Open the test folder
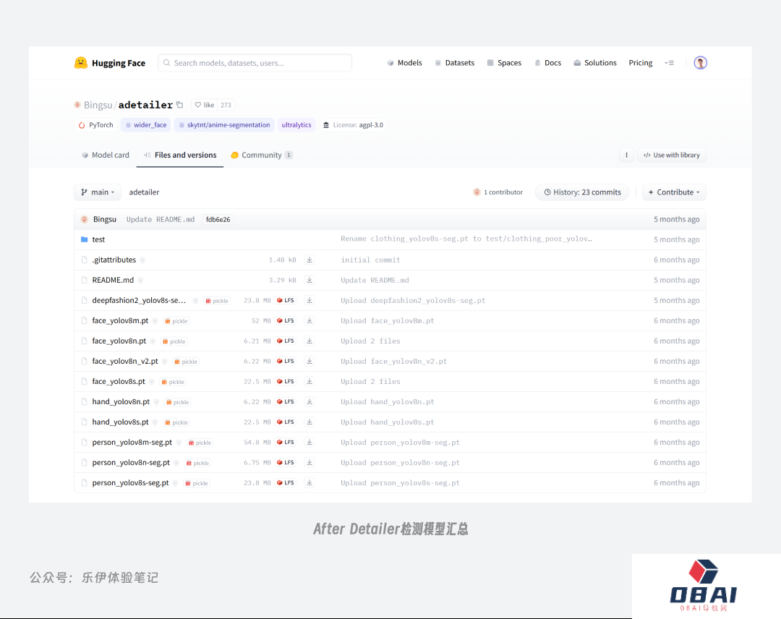Image resolution: width=781 pixels, height=619 pixels. pos(98,239)
